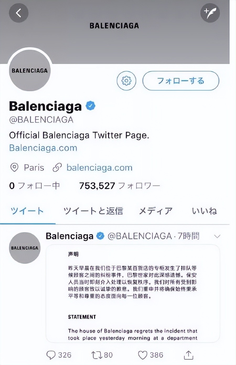
Task: Open the Balenciaga.com link in the bio
Action: pyautogui.click(x=43, y=148)
